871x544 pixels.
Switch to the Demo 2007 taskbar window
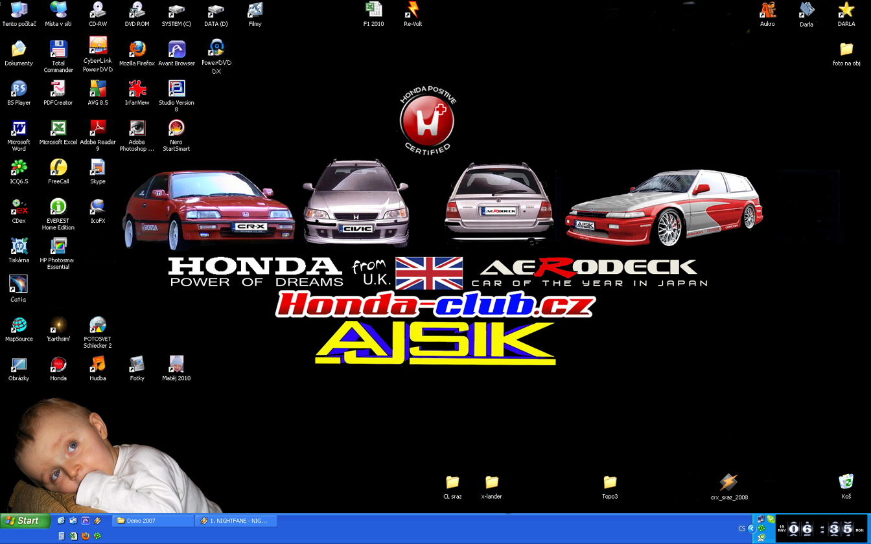[x=153, y=521]
